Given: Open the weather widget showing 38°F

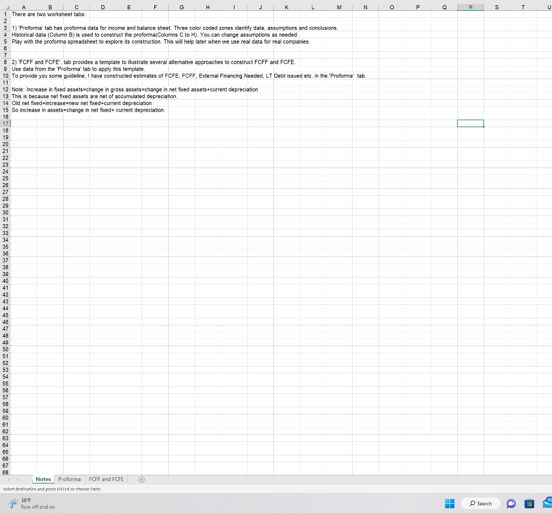Looking at the screenshot, I should 31,503.
